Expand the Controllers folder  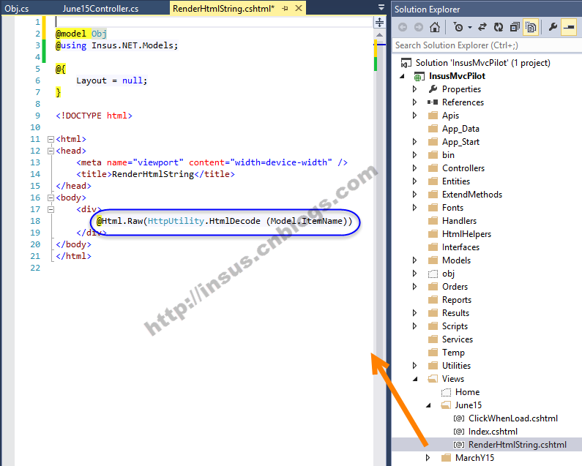[414, 168]
